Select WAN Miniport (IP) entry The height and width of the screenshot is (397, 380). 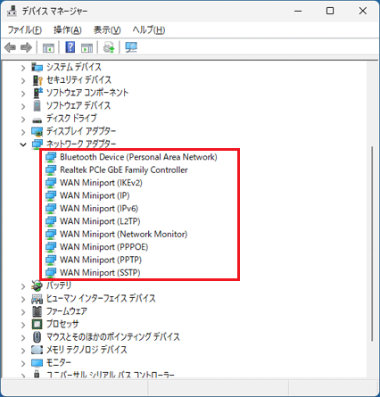click(95, 195)
